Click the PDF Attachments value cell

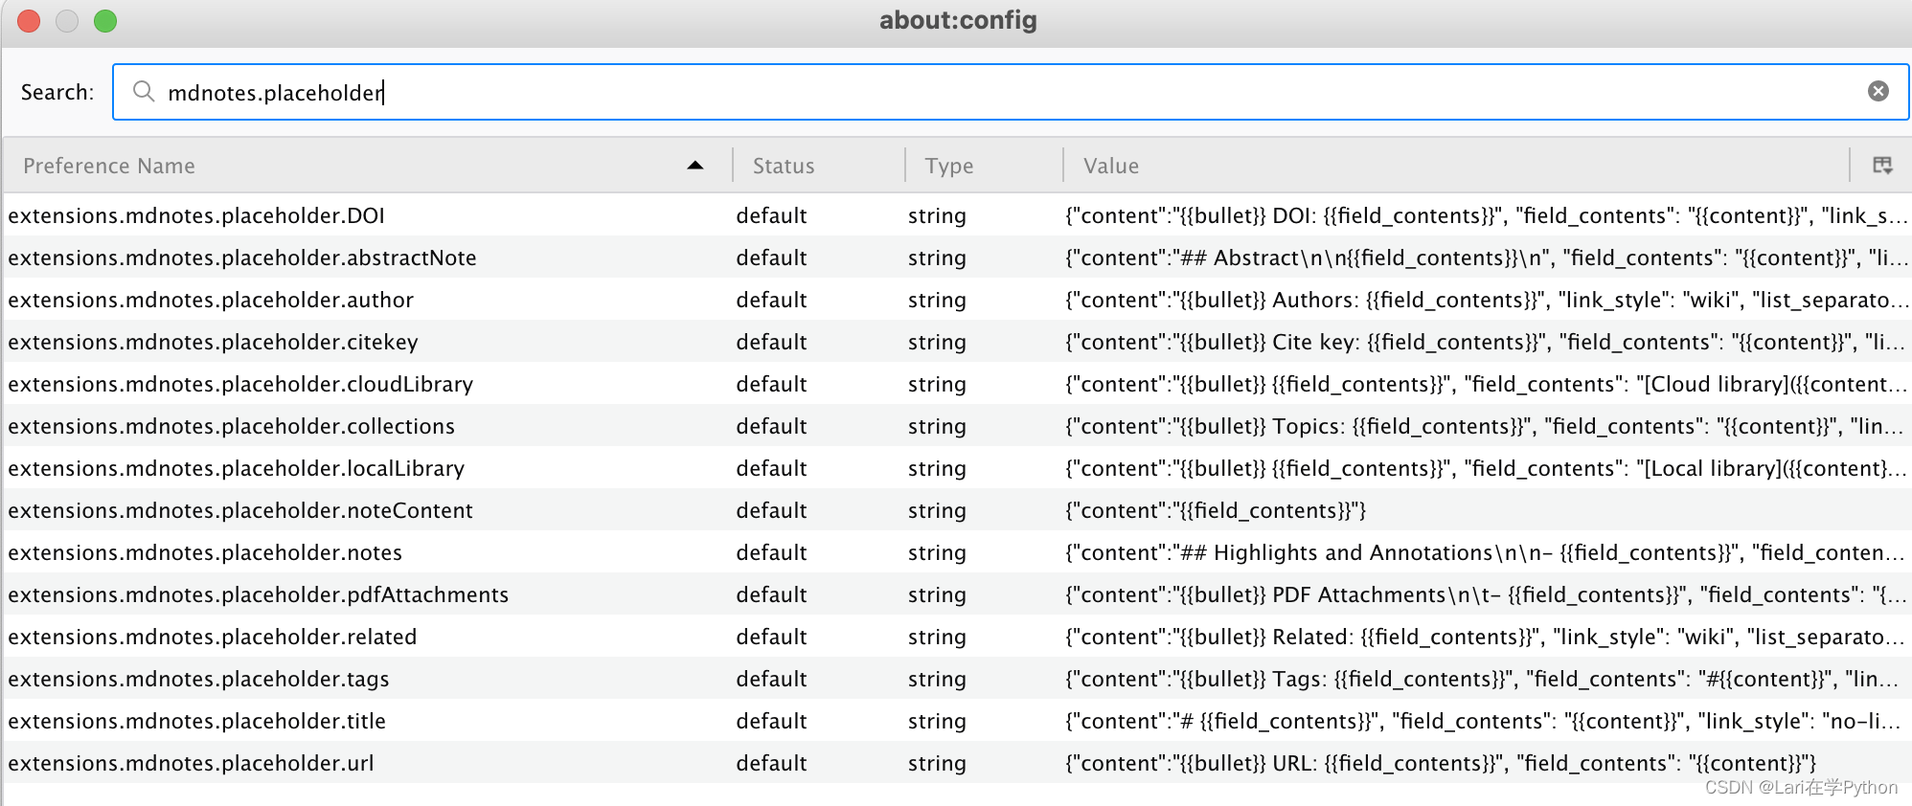point(1487,594)
